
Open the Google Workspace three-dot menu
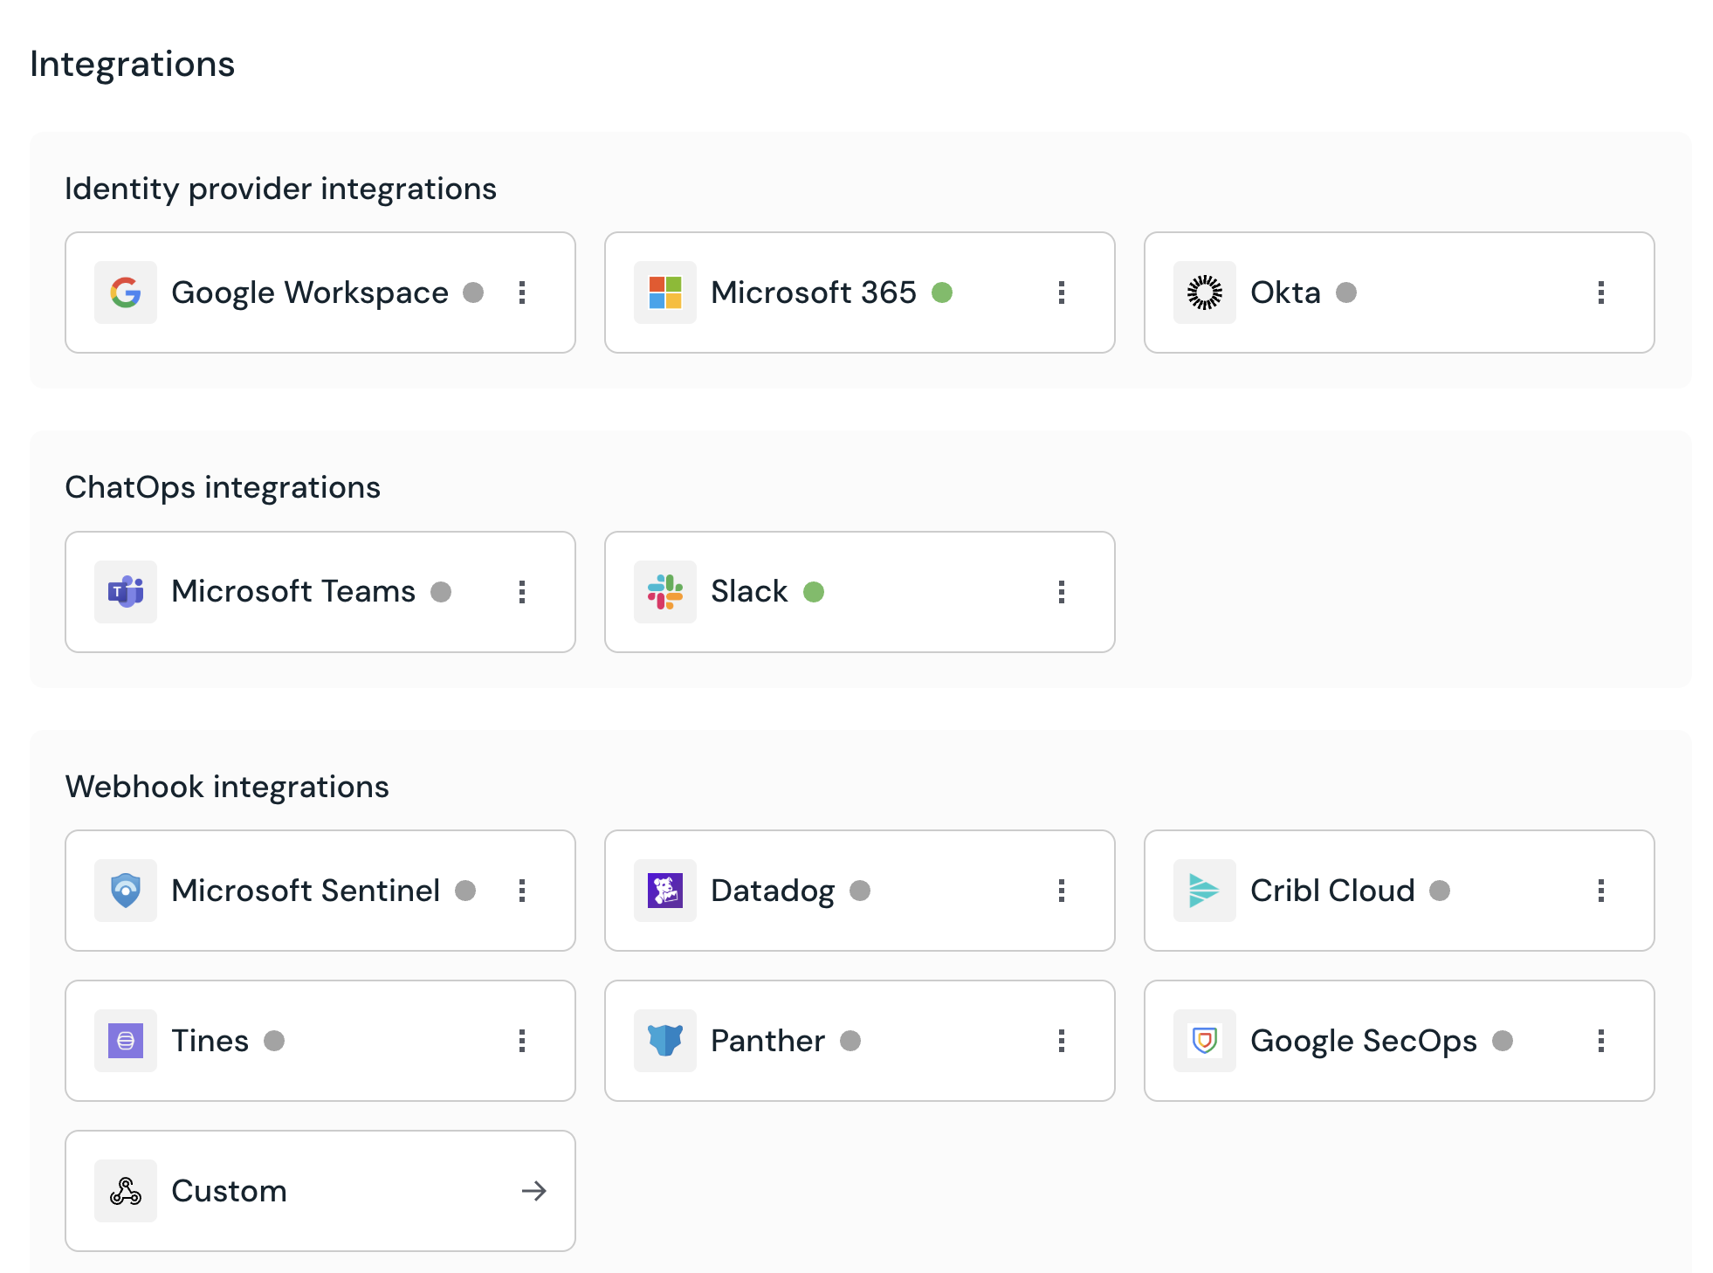522,292
